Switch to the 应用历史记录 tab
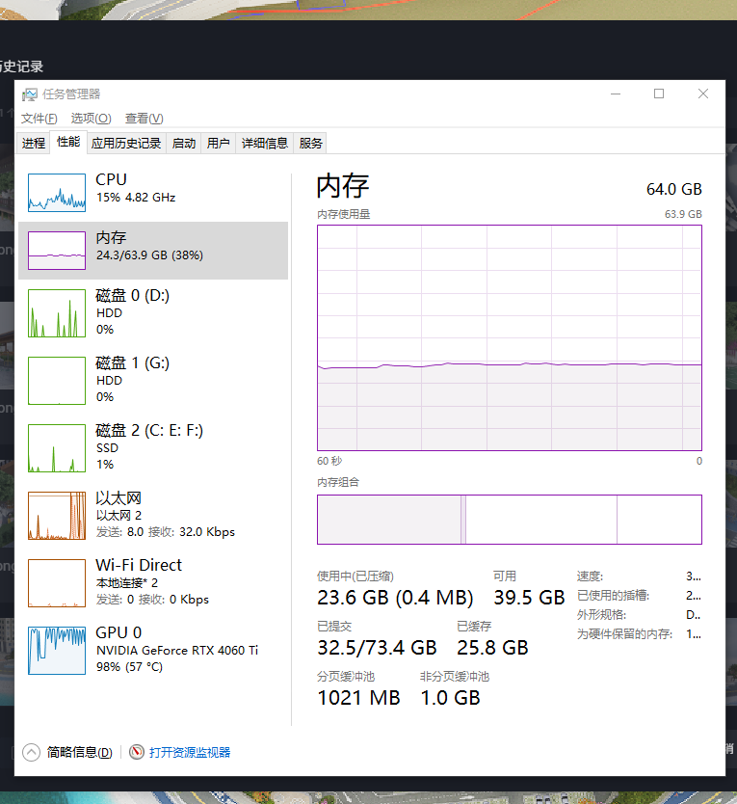 pos(126,144)
